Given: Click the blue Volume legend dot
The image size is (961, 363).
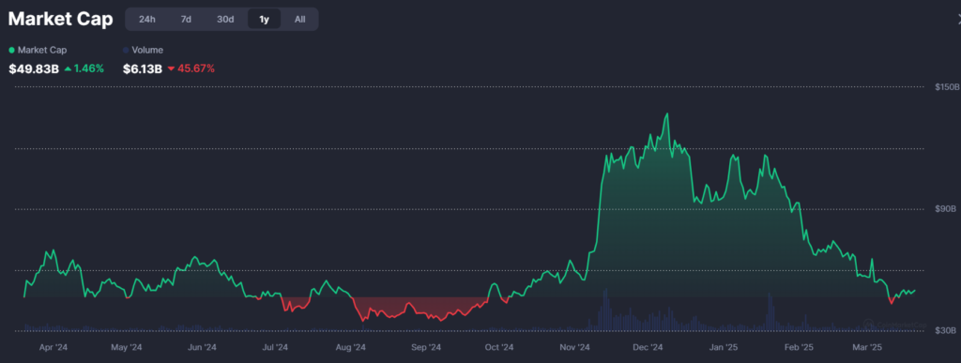Looking at the screenshot, I should [x=127, y=51].
